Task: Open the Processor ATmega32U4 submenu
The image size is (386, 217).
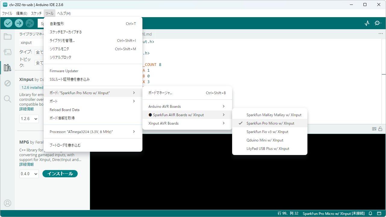Action: 93,132
